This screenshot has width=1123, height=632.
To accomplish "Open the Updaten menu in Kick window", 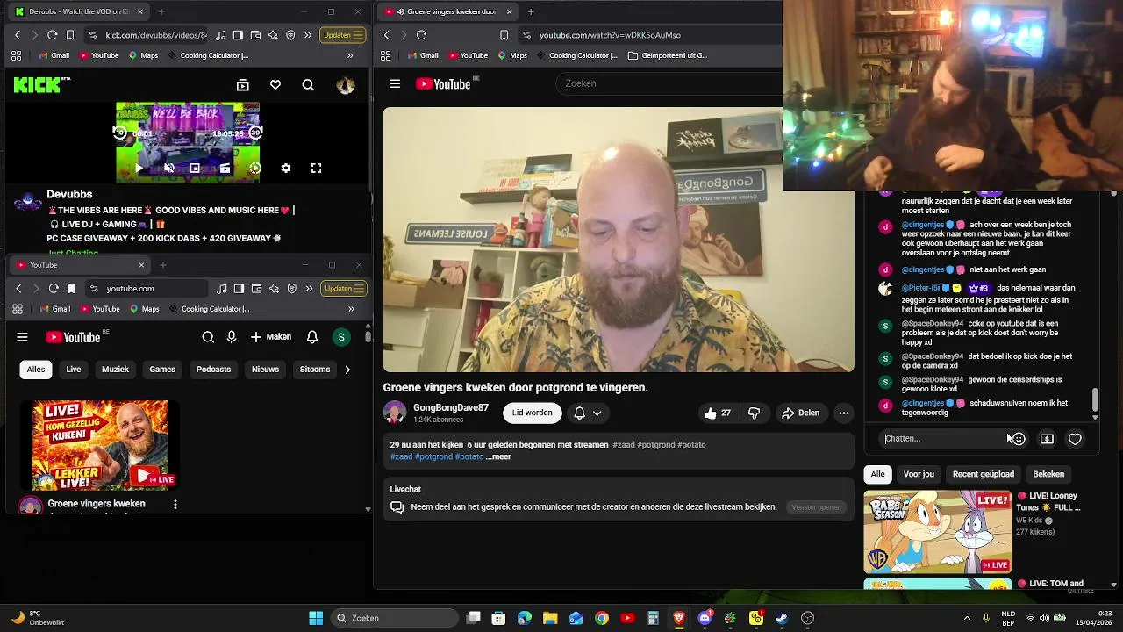I will point(342,35).
